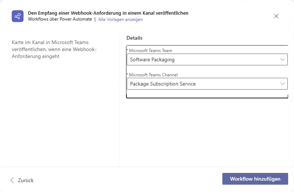The width and height of the screenshot is (294, 192).
Task: Click the dialog title about Webhook-Anforderung
Action: click(108, 13)
